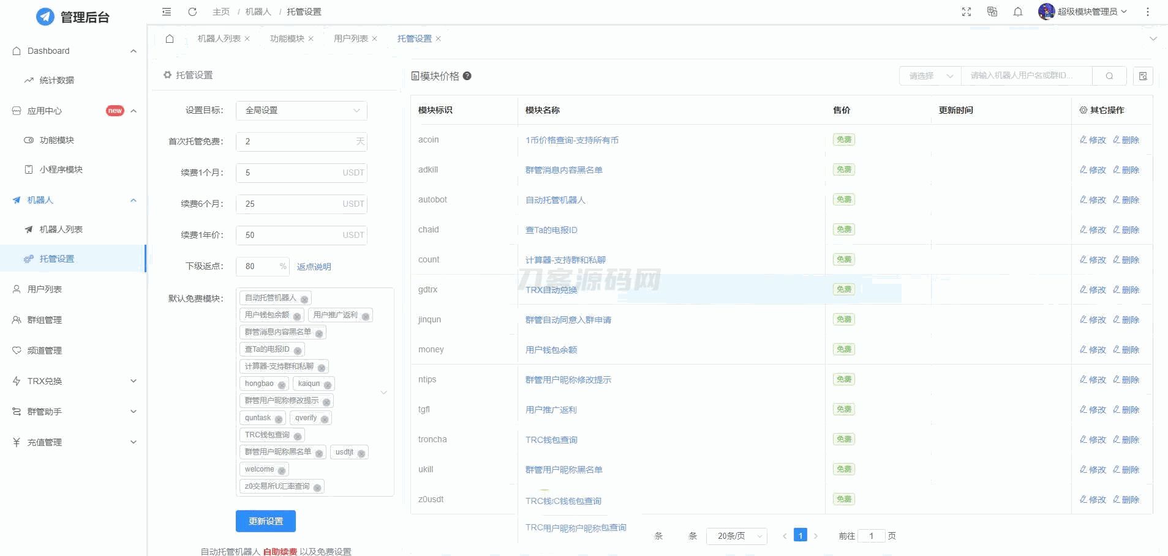
Task: Collapse the sidebar menu hamburger icon
Action: tap(167, 12)
